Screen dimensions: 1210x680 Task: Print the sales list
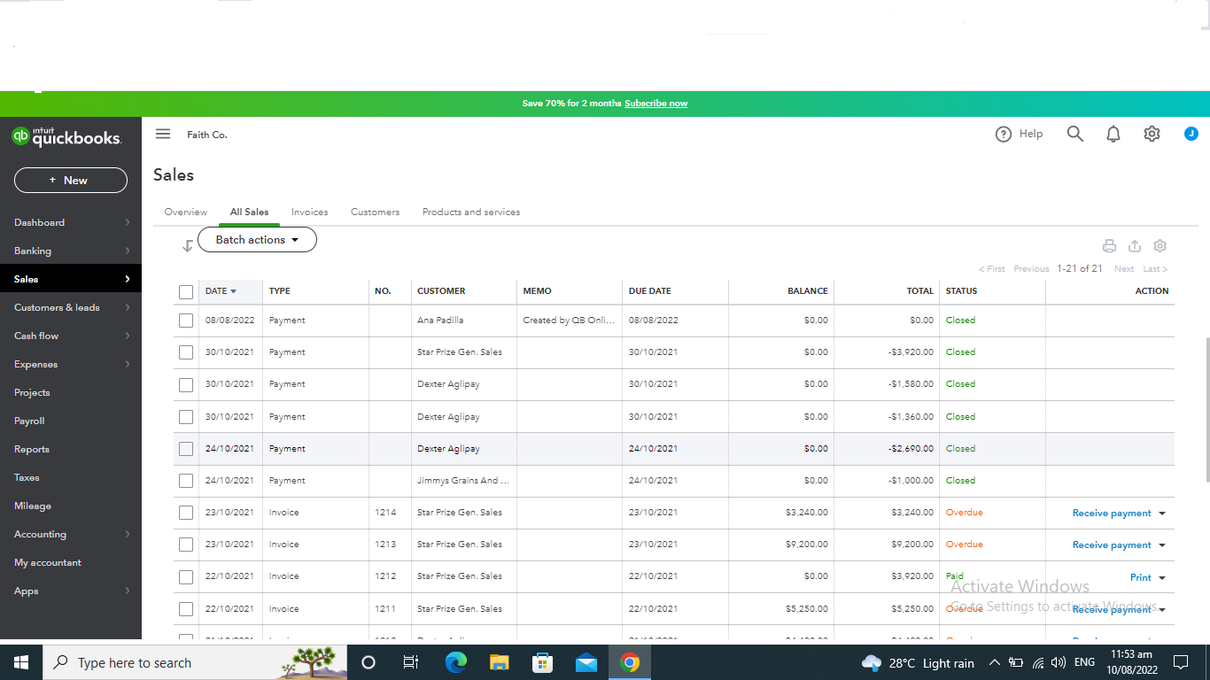tap(1109, 246)
